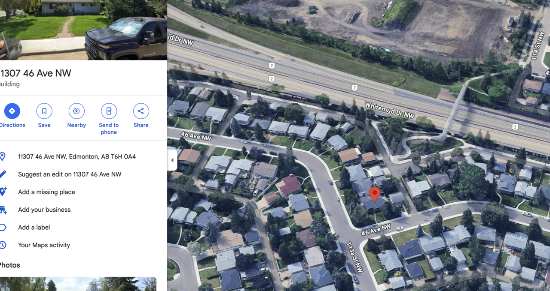
Task: Click the Whitemud Dr NW road label
Action: [x=390, y=110]
